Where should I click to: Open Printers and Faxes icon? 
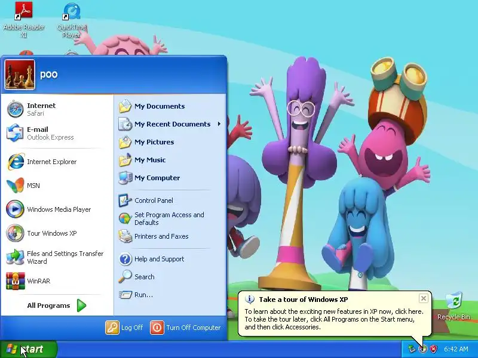(125, 236)
